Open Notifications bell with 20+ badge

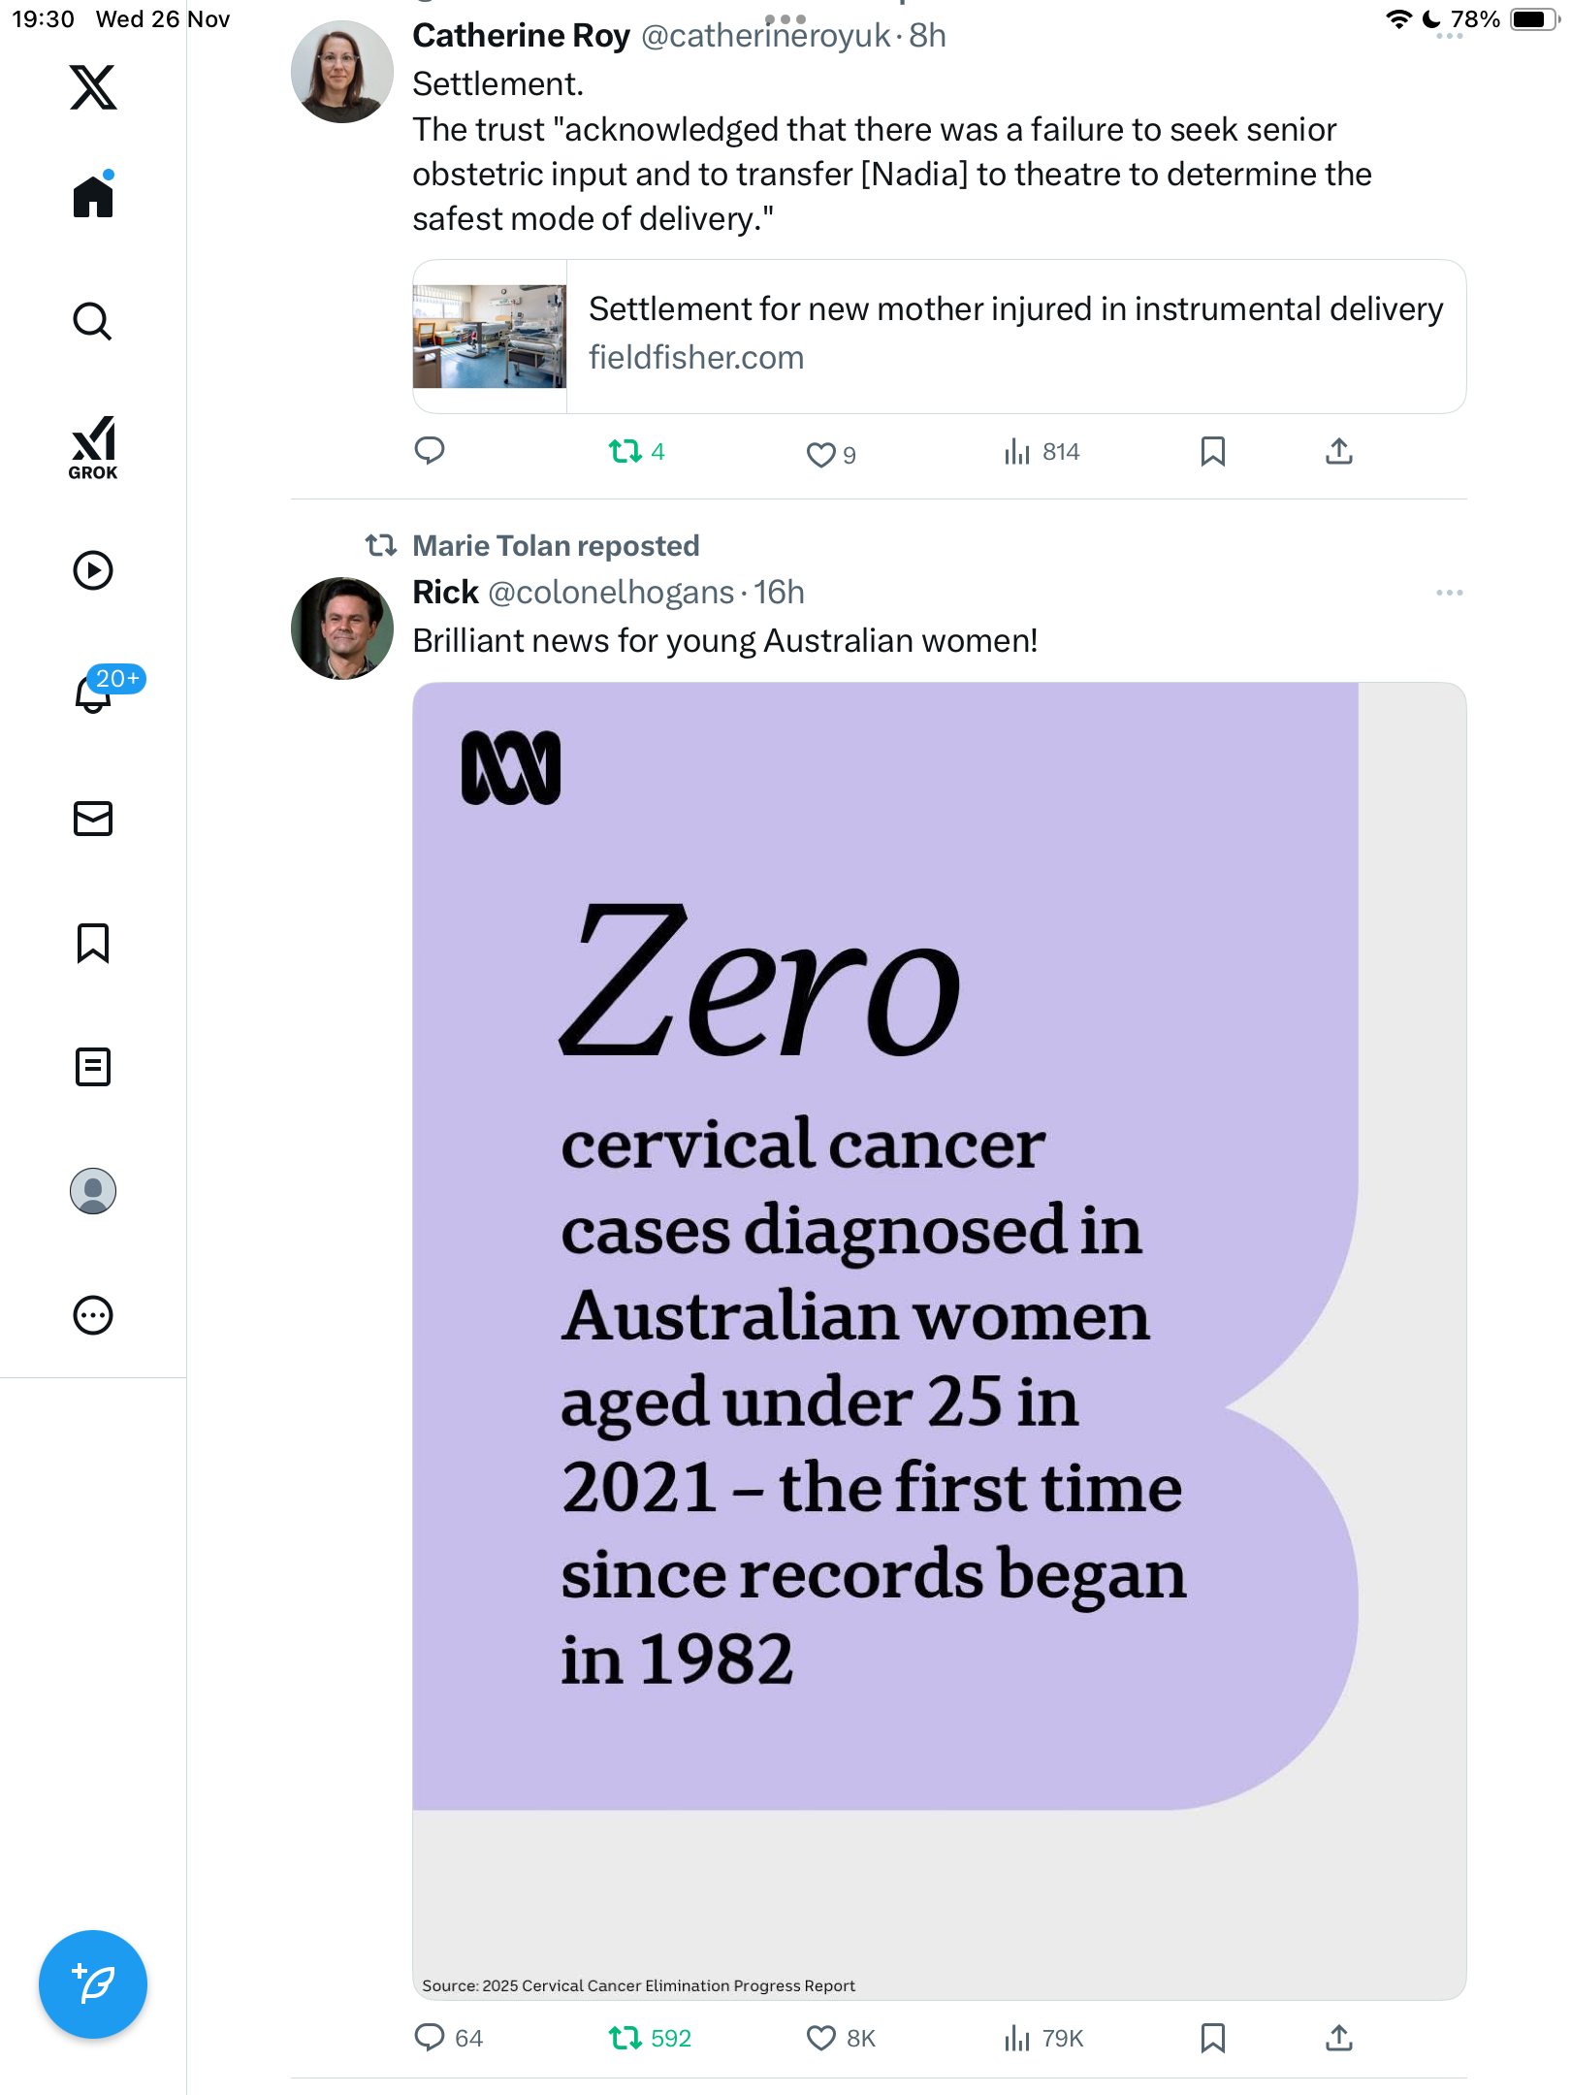(x=93, y=693)
